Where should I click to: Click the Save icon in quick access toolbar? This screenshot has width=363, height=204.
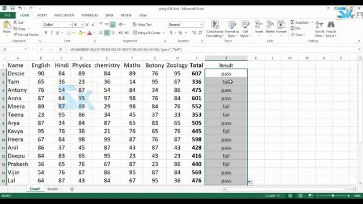click(12, 8)
